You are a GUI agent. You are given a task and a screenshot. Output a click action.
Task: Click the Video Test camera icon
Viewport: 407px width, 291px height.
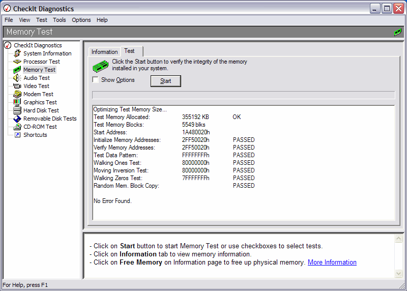(x=17, y=86)
